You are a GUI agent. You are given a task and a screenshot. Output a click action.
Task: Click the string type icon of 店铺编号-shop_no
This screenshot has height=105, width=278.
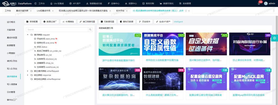[x=35, y=63]
